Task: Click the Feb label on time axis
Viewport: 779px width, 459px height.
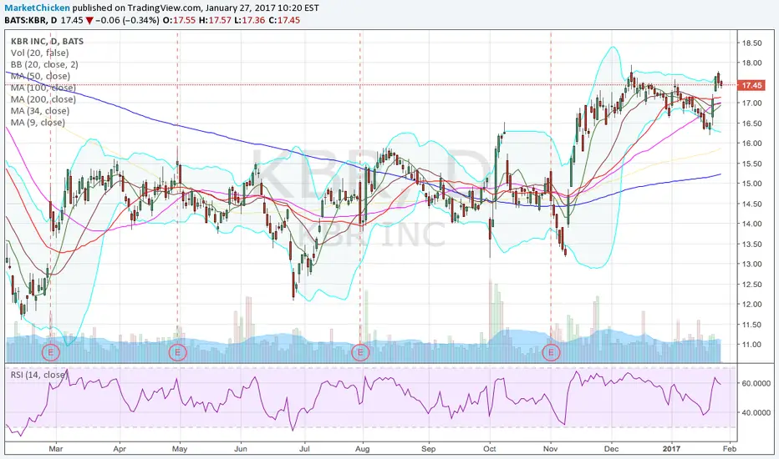Action: 730,449
